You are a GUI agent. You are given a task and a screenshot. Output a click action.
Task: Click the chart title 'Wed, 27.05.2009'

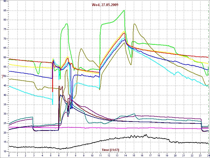point(105,5)
